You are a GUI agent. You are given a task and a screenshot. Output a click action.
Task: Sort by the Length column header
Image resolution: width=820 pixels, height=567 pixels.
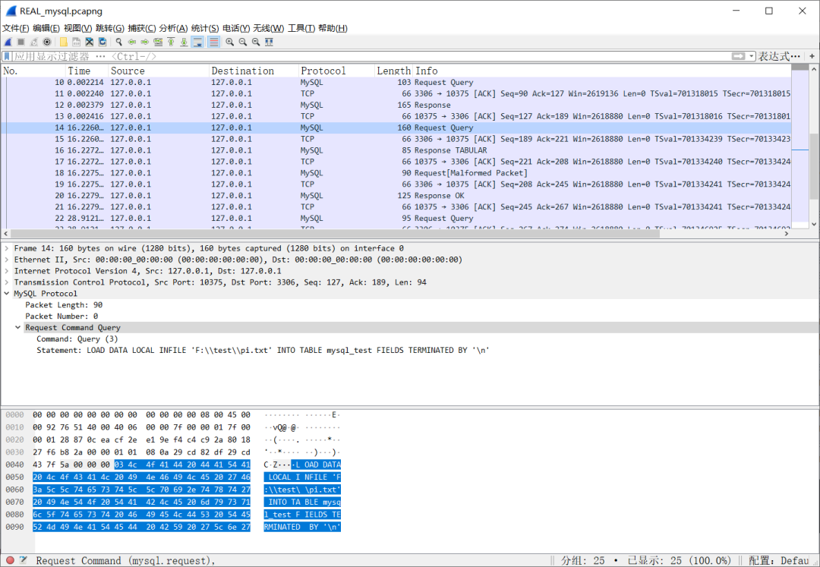(394, 71)
